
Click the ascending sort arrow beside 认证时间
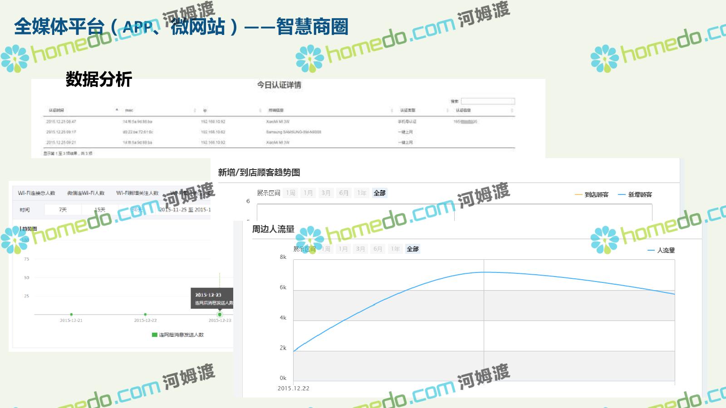(117, 110)
